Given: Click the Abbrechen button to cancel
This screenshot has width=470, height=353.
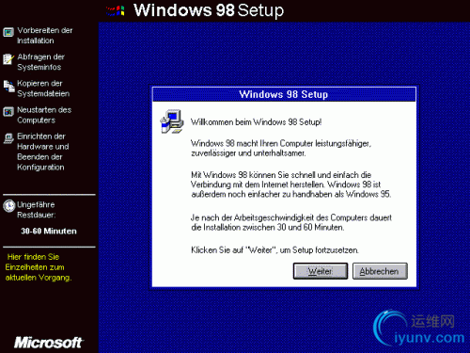Looking at the screenshot, I should 380,271.
